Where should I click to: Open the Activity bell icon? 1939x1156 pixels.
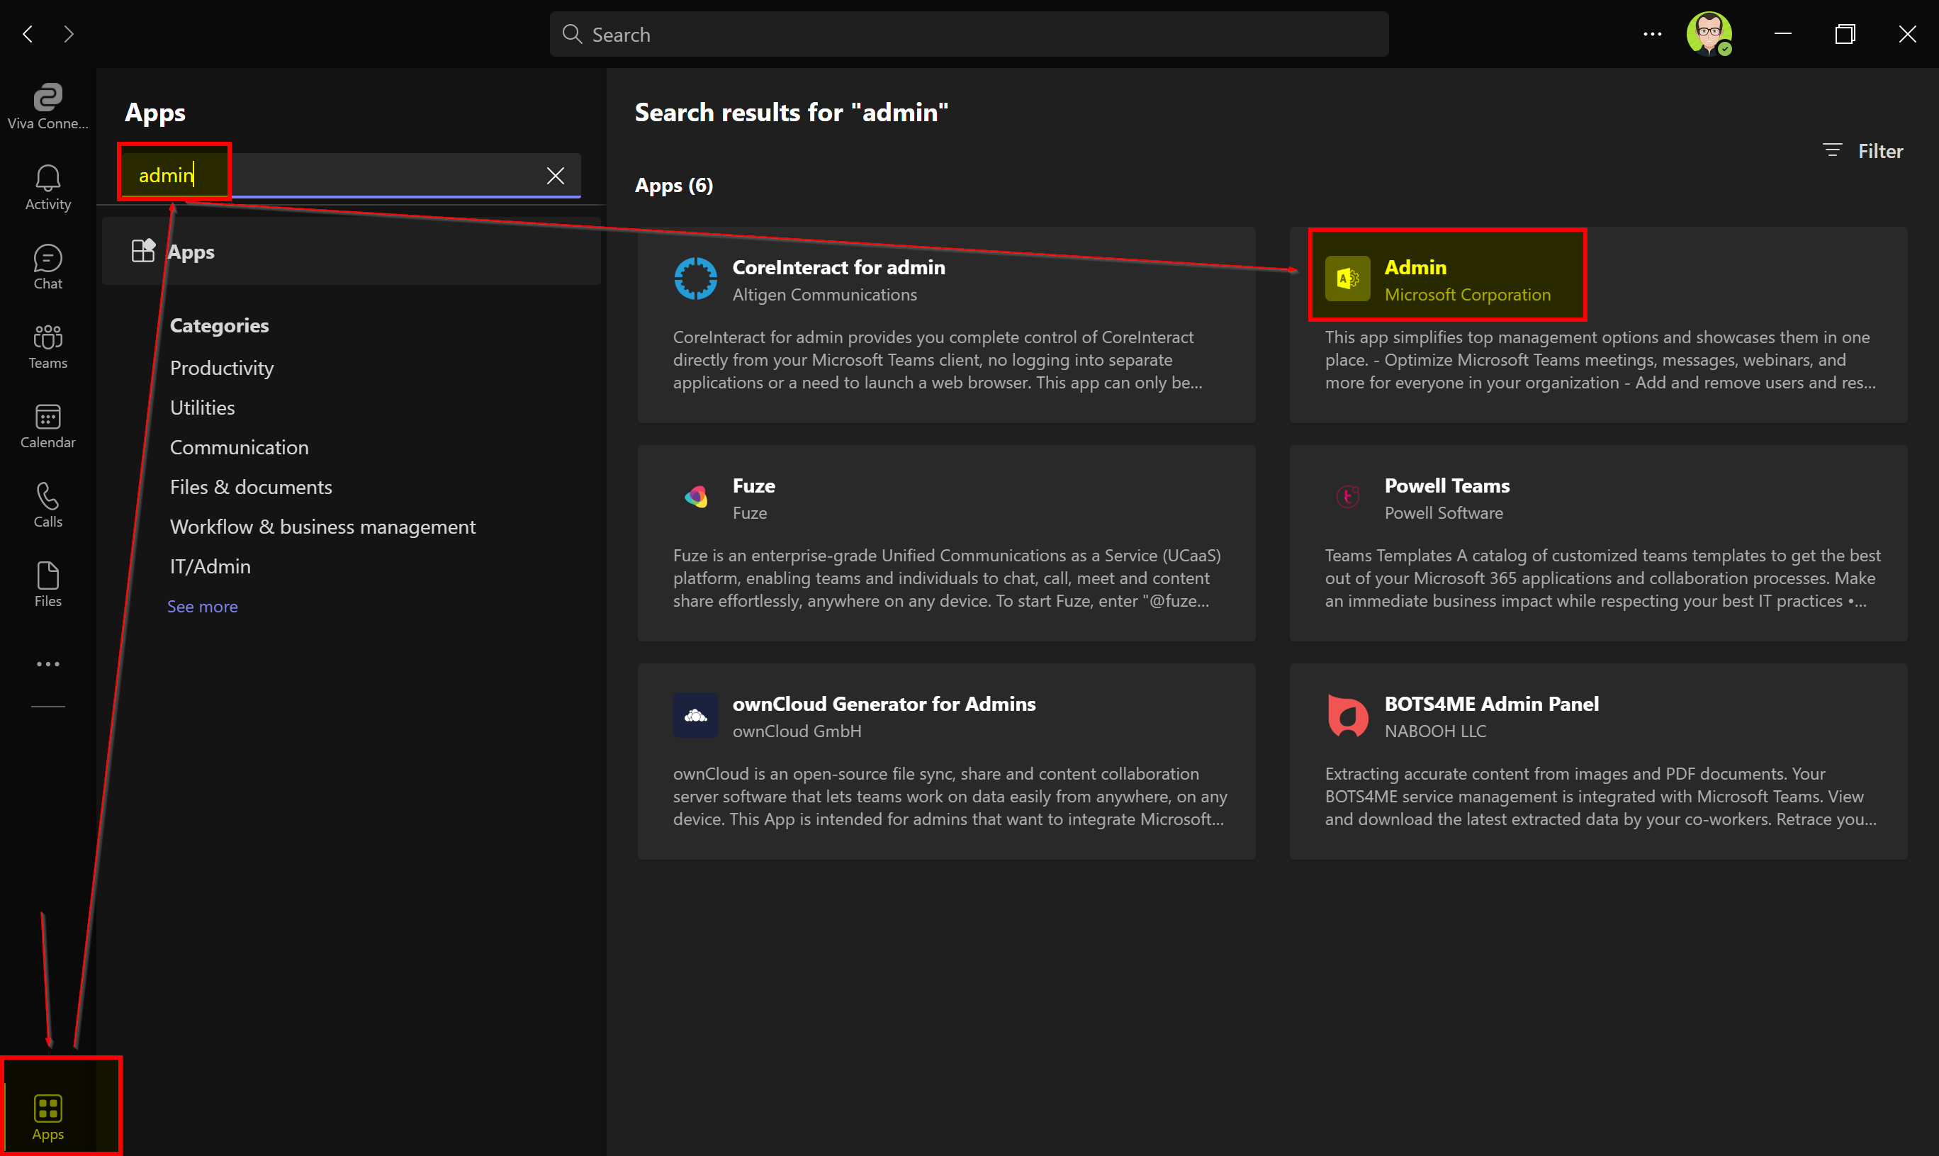point(47,187)
